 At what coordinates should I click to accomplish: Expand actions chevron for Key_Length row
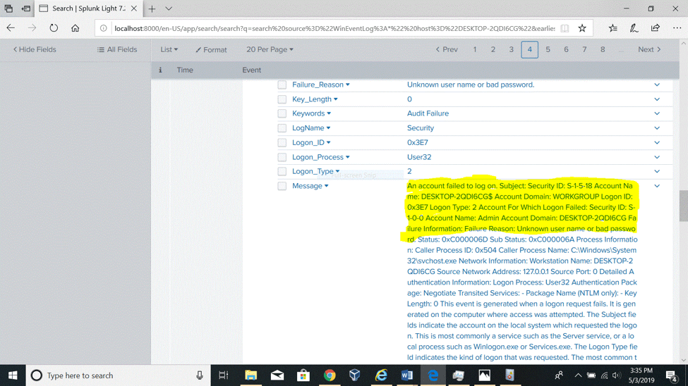[657, 99]
